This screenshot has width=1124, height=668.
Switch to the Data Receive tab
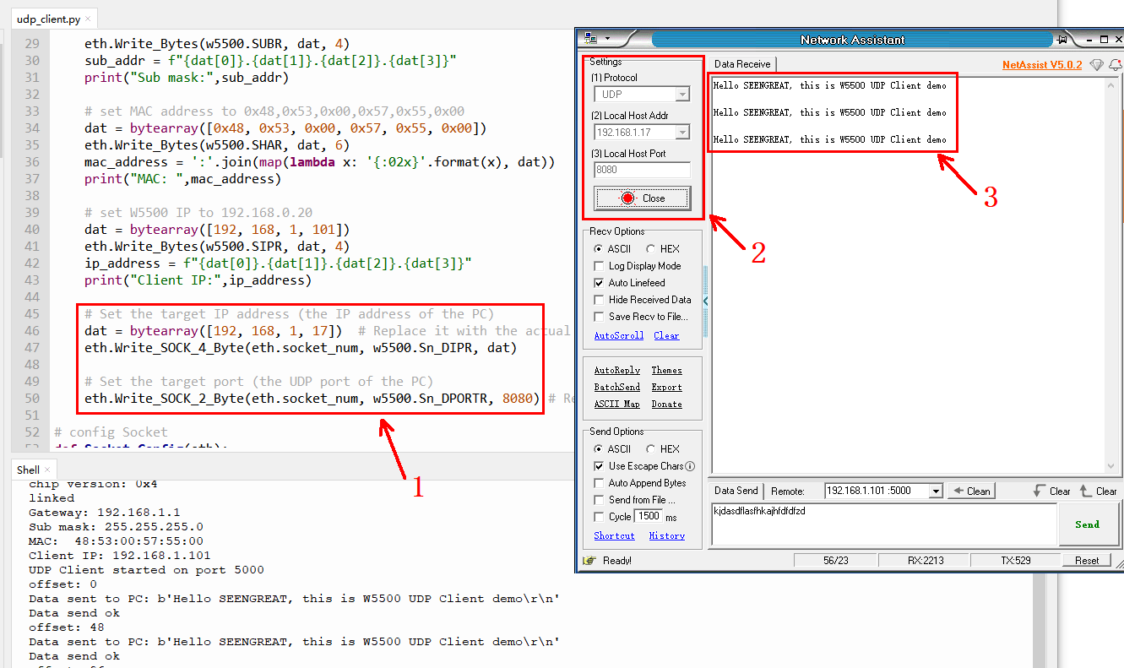tap(742, 64)
